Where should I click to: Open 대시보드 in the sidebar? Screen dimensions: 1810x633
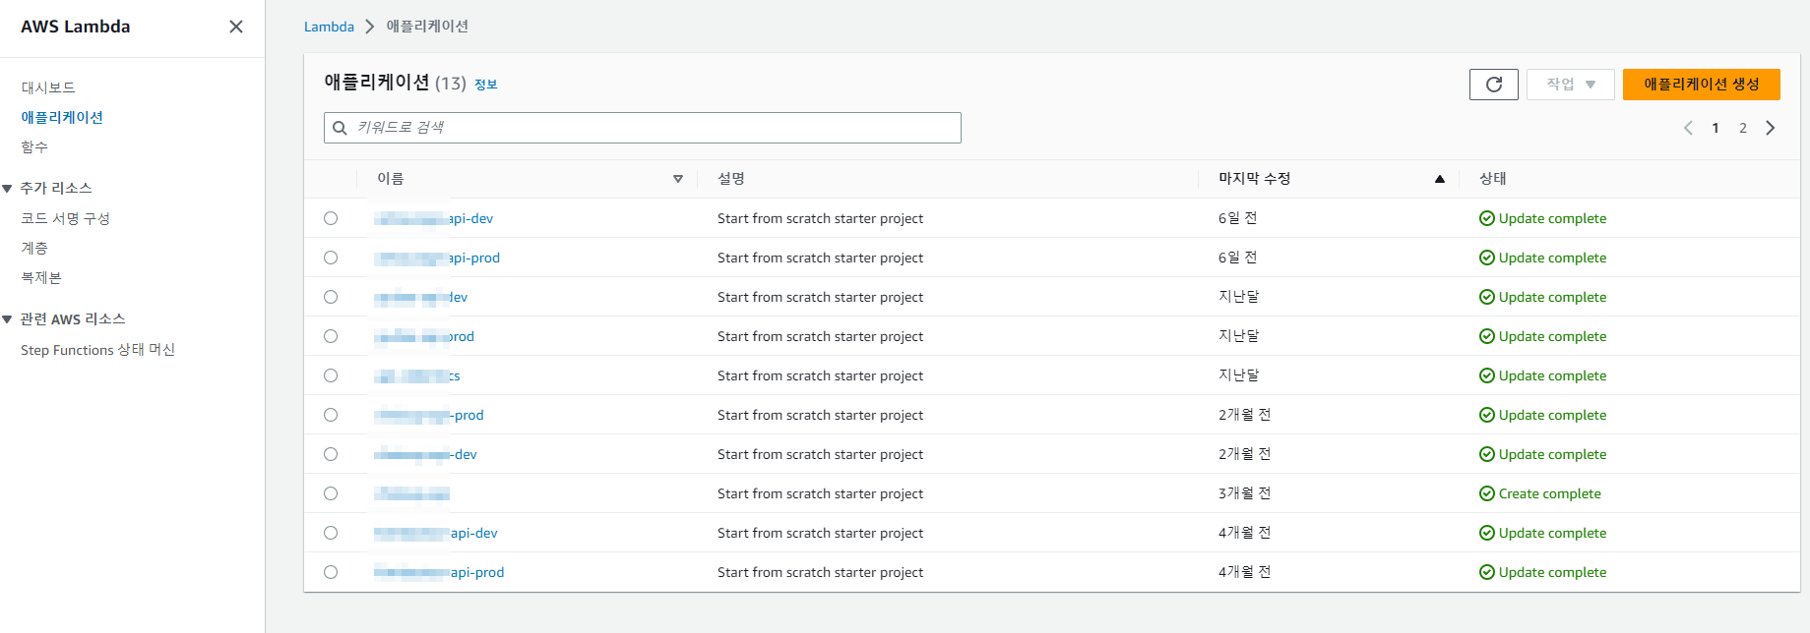pos(48,87)
